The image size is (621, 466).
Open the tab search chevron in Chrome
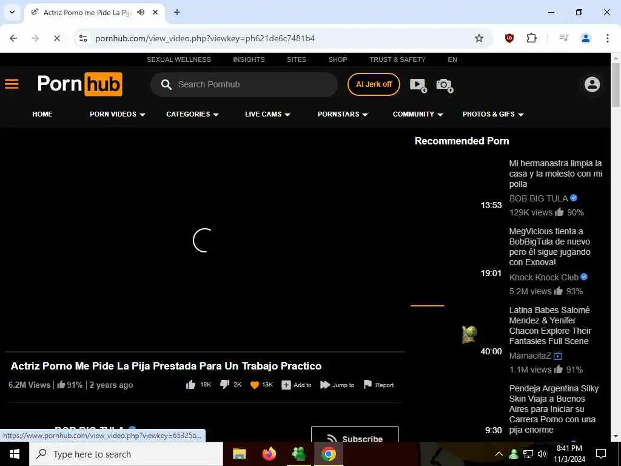click(12, 12)
